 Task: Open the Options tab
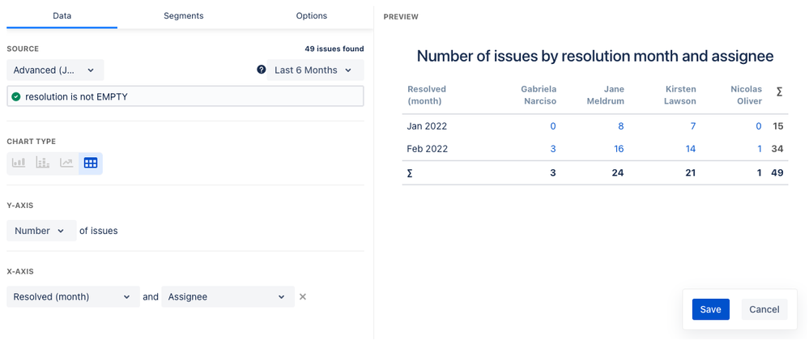click(312, 15)
